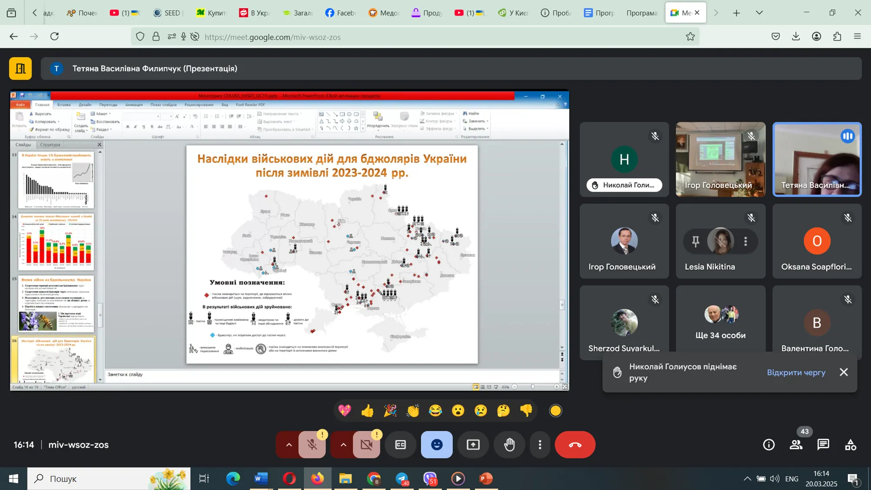Open more options three-dot menu

(x=540, y=445)
